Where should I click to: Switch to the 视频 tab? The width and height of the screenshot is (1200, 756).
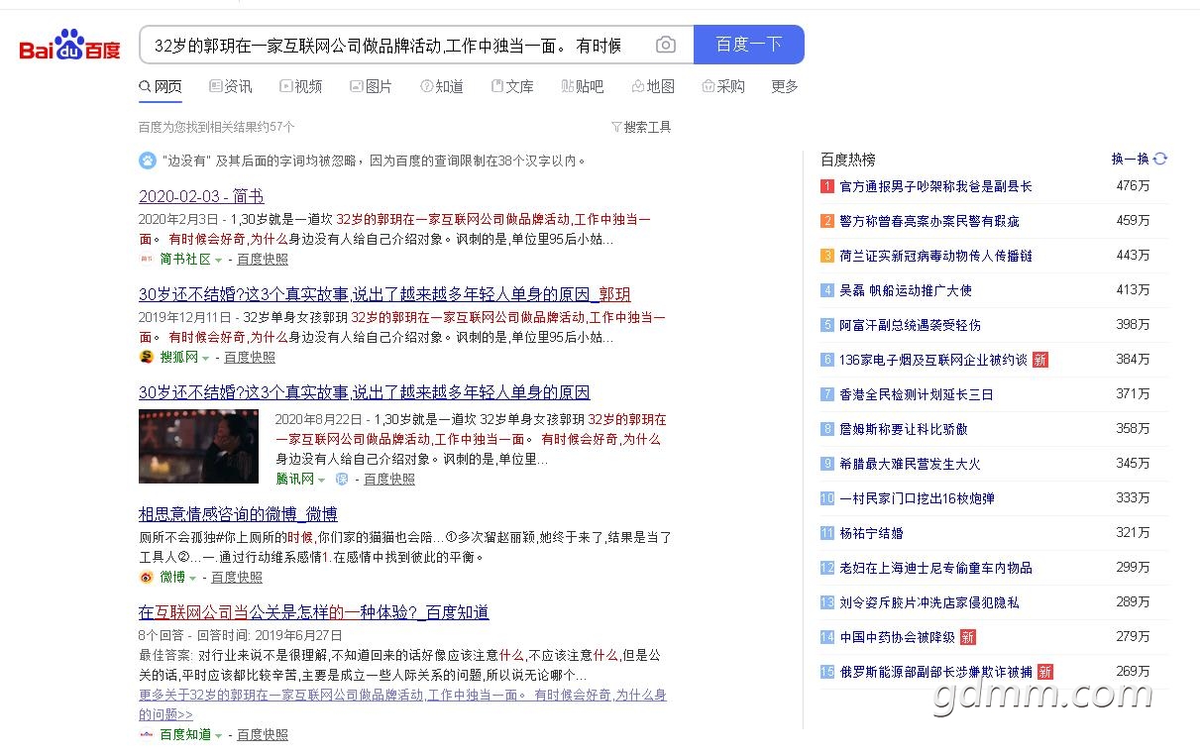(x=301, y=86)
